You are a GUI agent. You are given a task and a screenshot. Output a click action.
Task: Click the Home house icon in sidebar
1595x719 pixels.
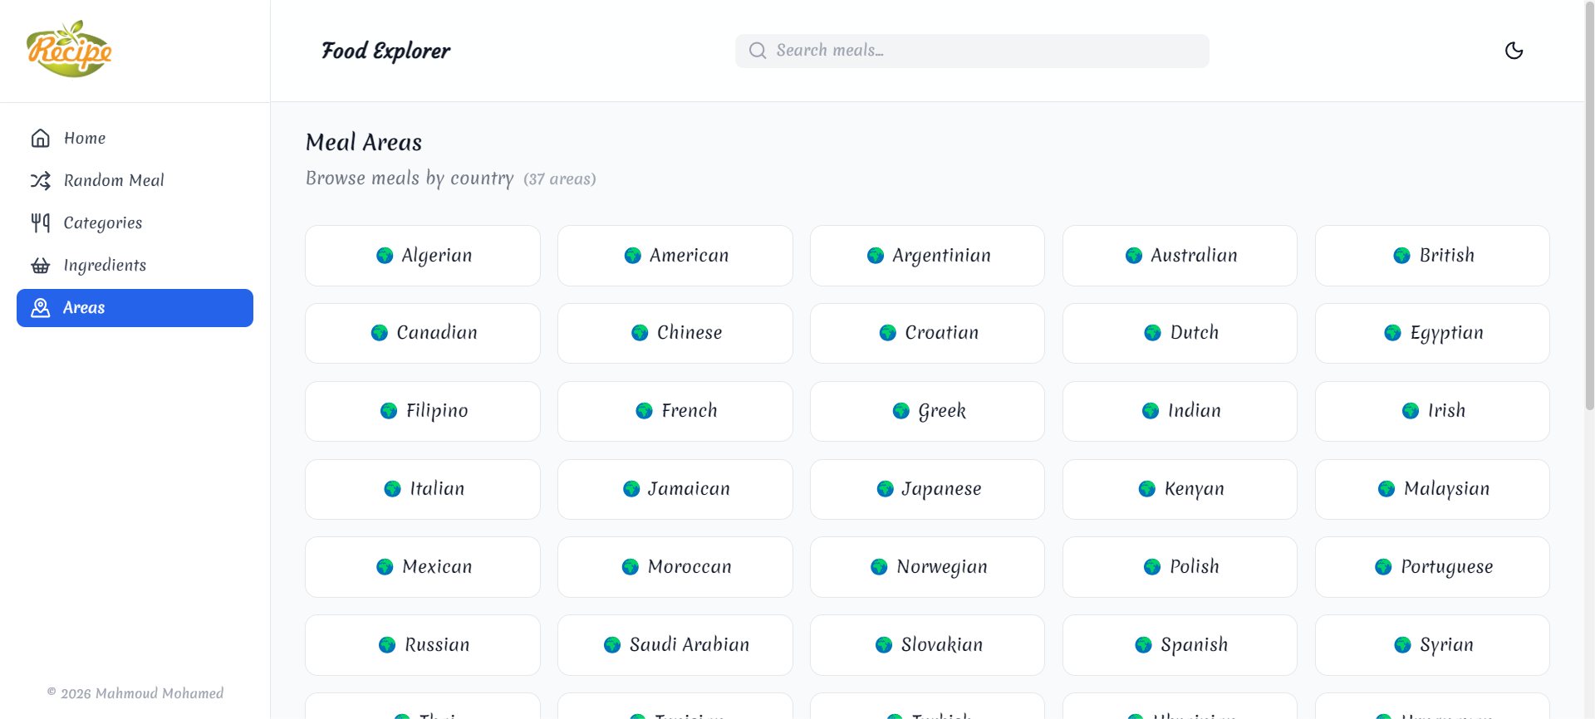[x=41, y=138]
